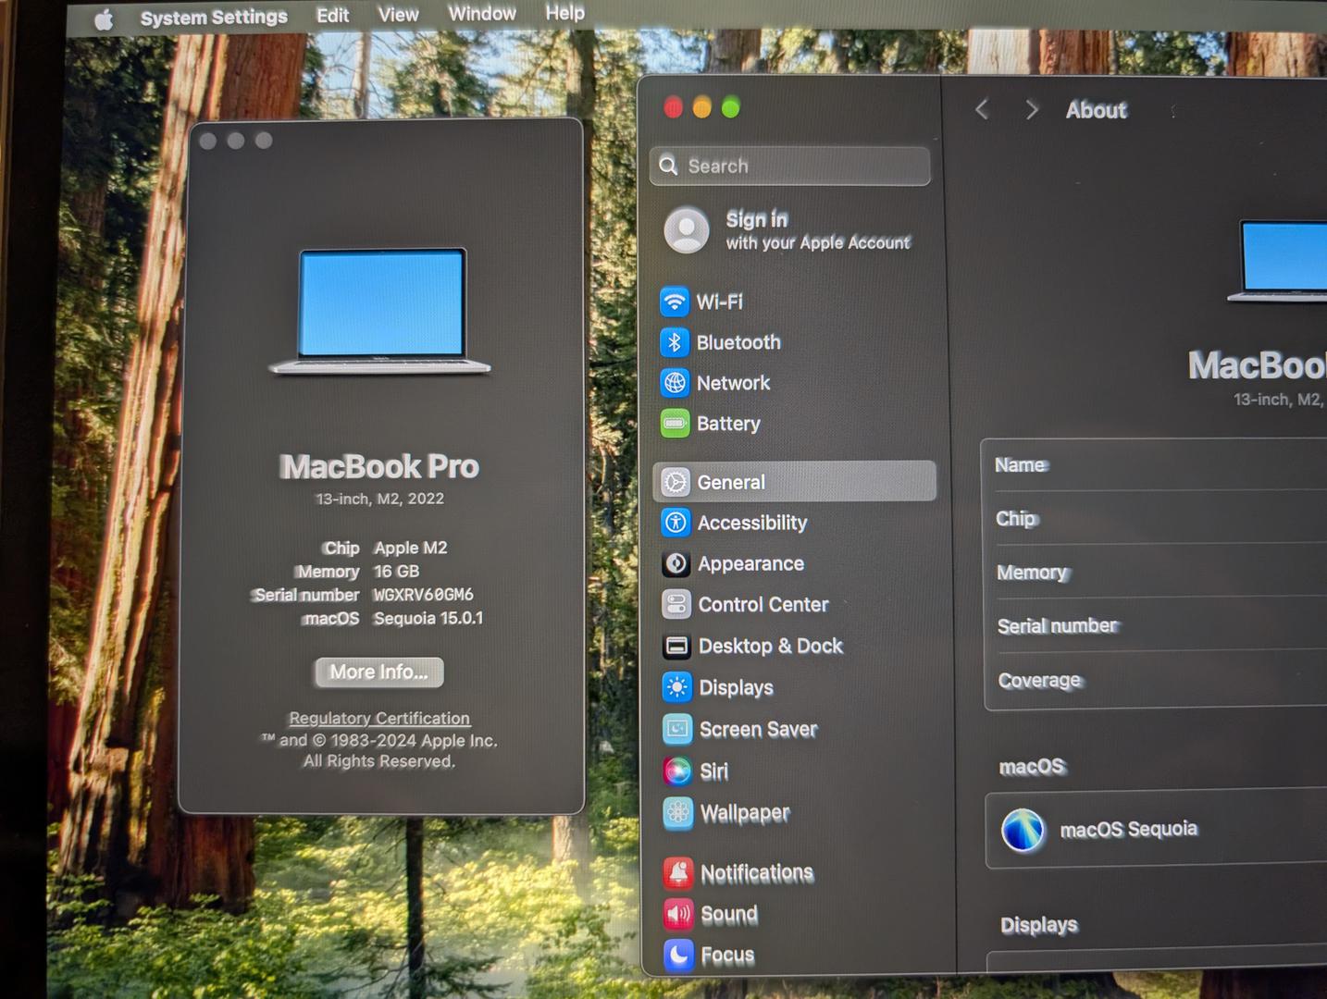Click the General gear icon
1327x999 pixels.
pos(676,482)
